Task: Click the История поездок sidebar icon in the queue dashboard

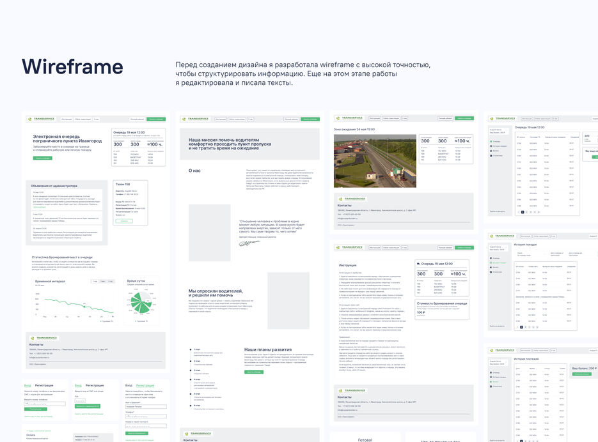Action: [491, 146]
